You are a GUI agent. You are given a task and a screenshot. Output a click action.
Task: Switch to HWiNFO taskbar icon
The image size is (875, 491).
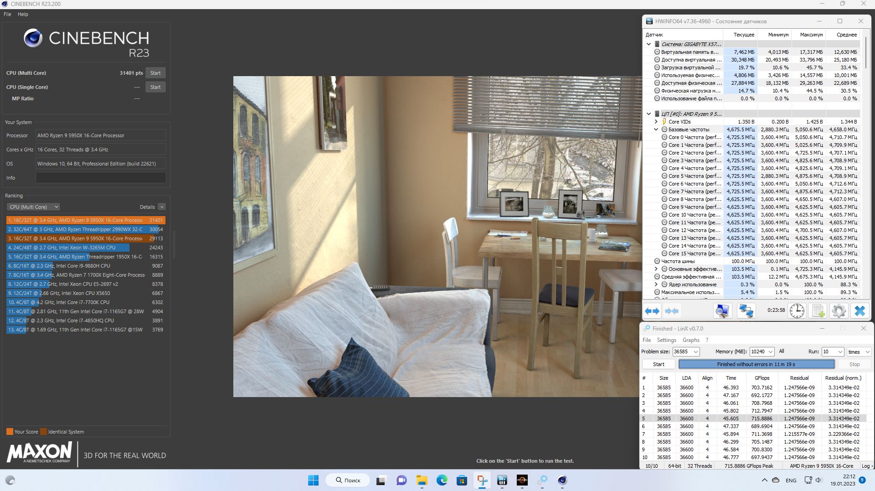502,480
